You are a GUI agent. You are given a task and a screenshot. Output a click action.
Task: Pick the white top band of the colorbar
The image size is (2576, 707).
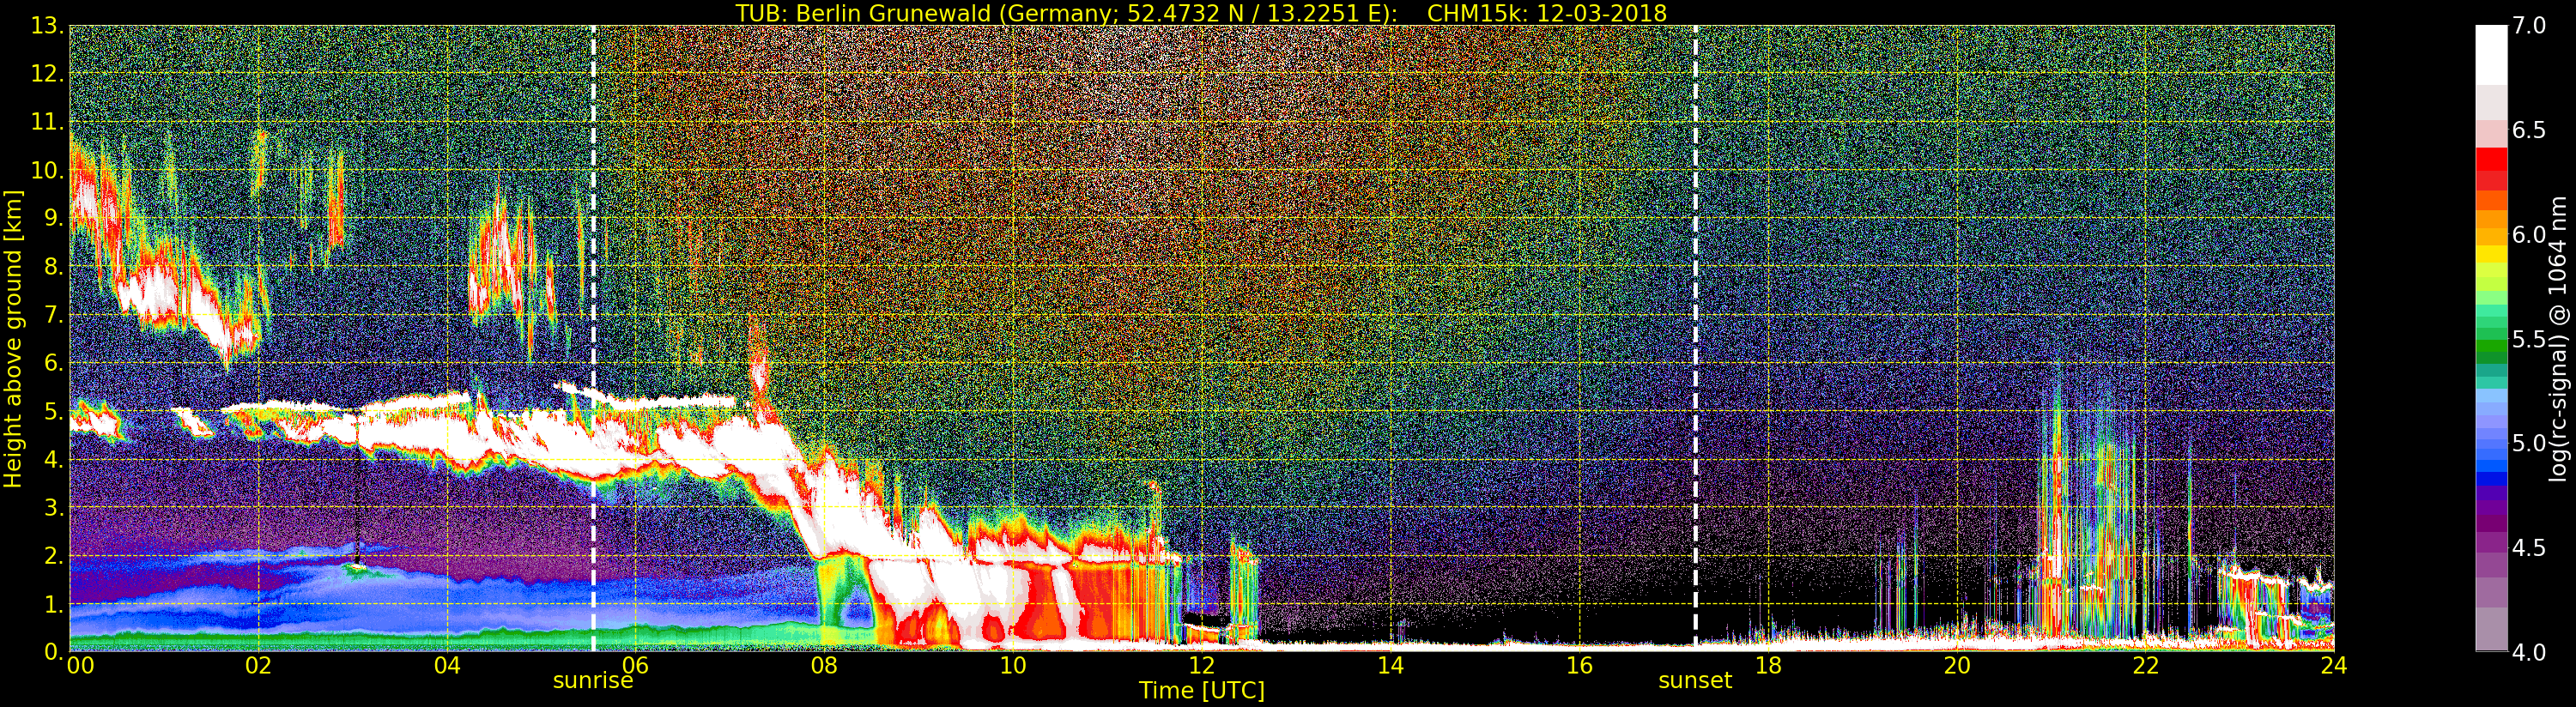pyautogui.click(x=2491, y=55)
